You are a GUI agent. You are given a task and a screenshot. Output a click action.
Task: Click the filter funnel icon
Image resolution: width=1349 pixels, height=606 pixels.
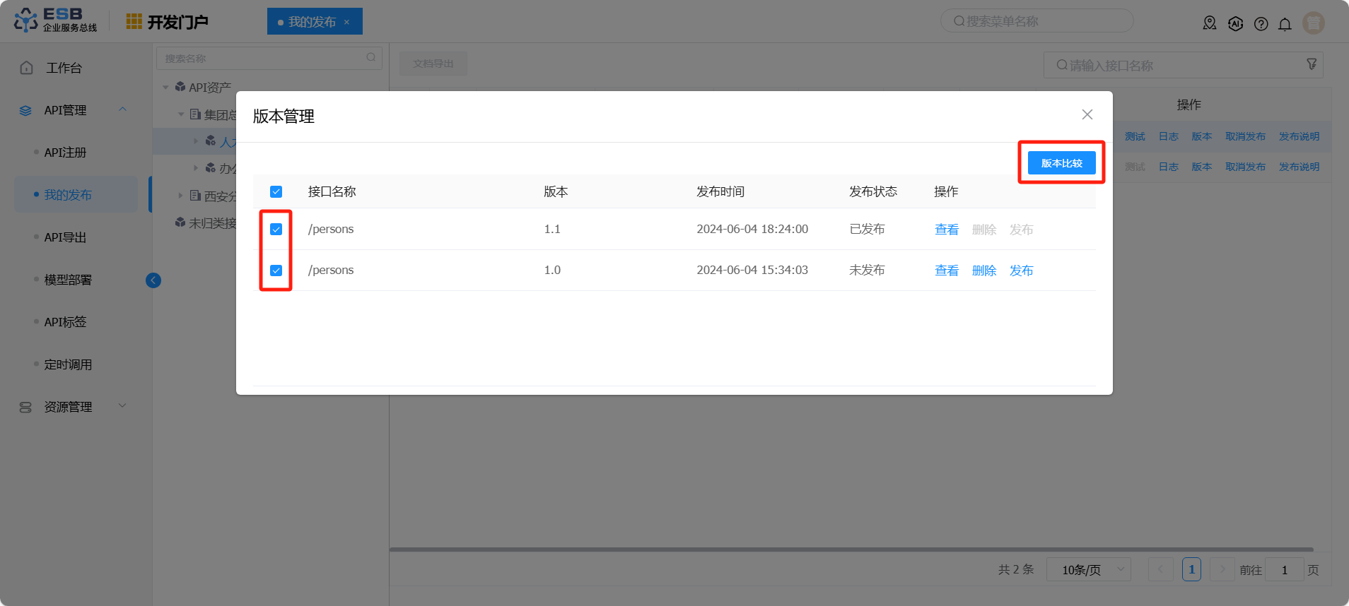pyautogui.click(x=1312, y=64)
